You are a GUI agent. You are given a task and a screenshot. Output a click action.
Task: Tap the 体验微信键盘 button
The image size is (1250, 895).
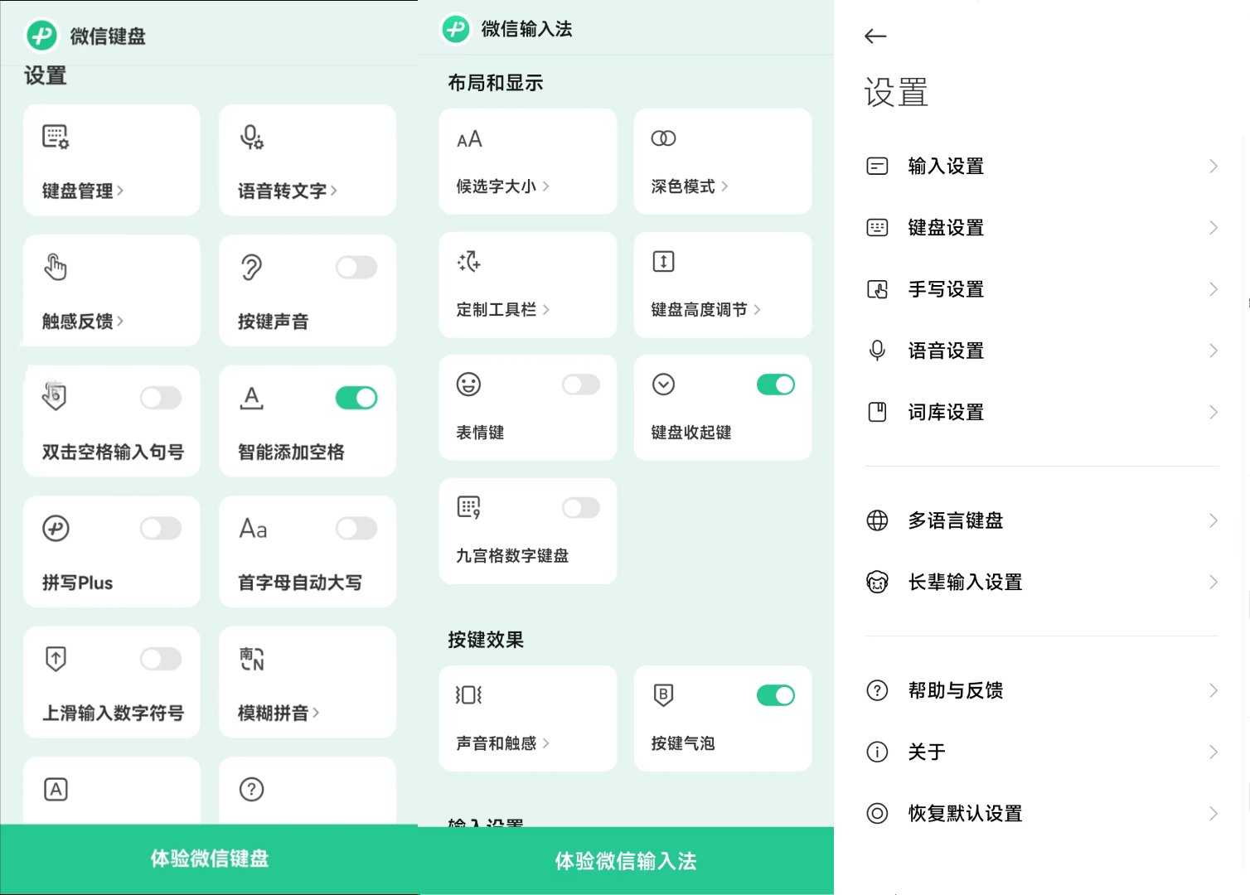point(209,859)
